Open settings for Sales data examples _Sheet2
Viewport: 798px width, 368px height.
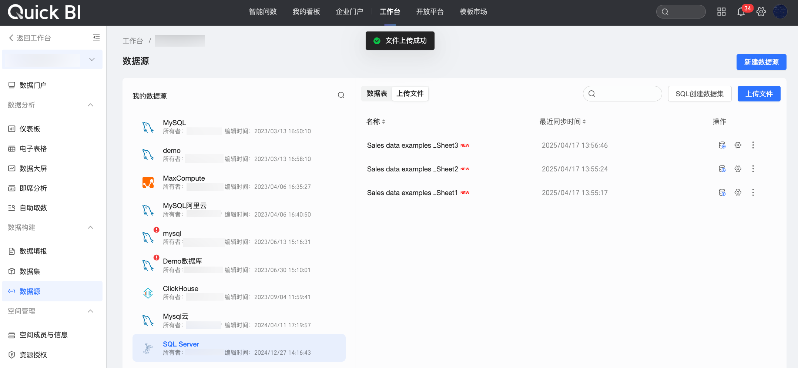point(738,169)
